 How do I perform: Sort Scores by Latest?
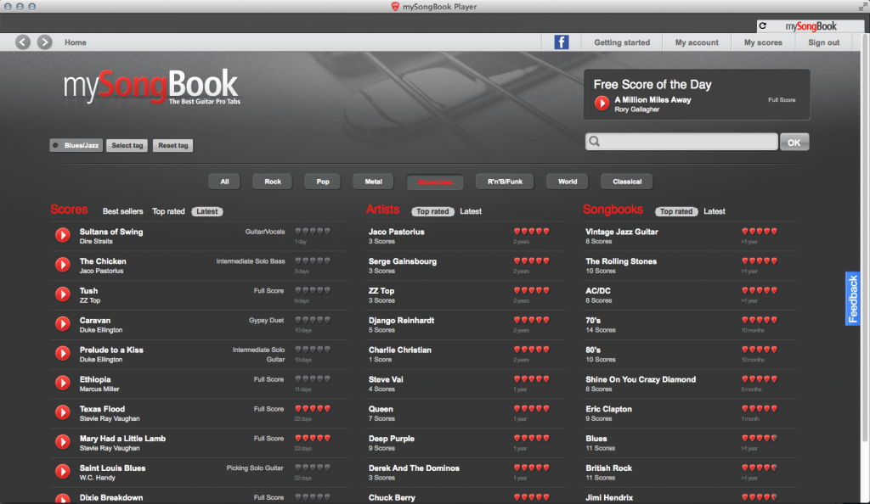(207, 211)
